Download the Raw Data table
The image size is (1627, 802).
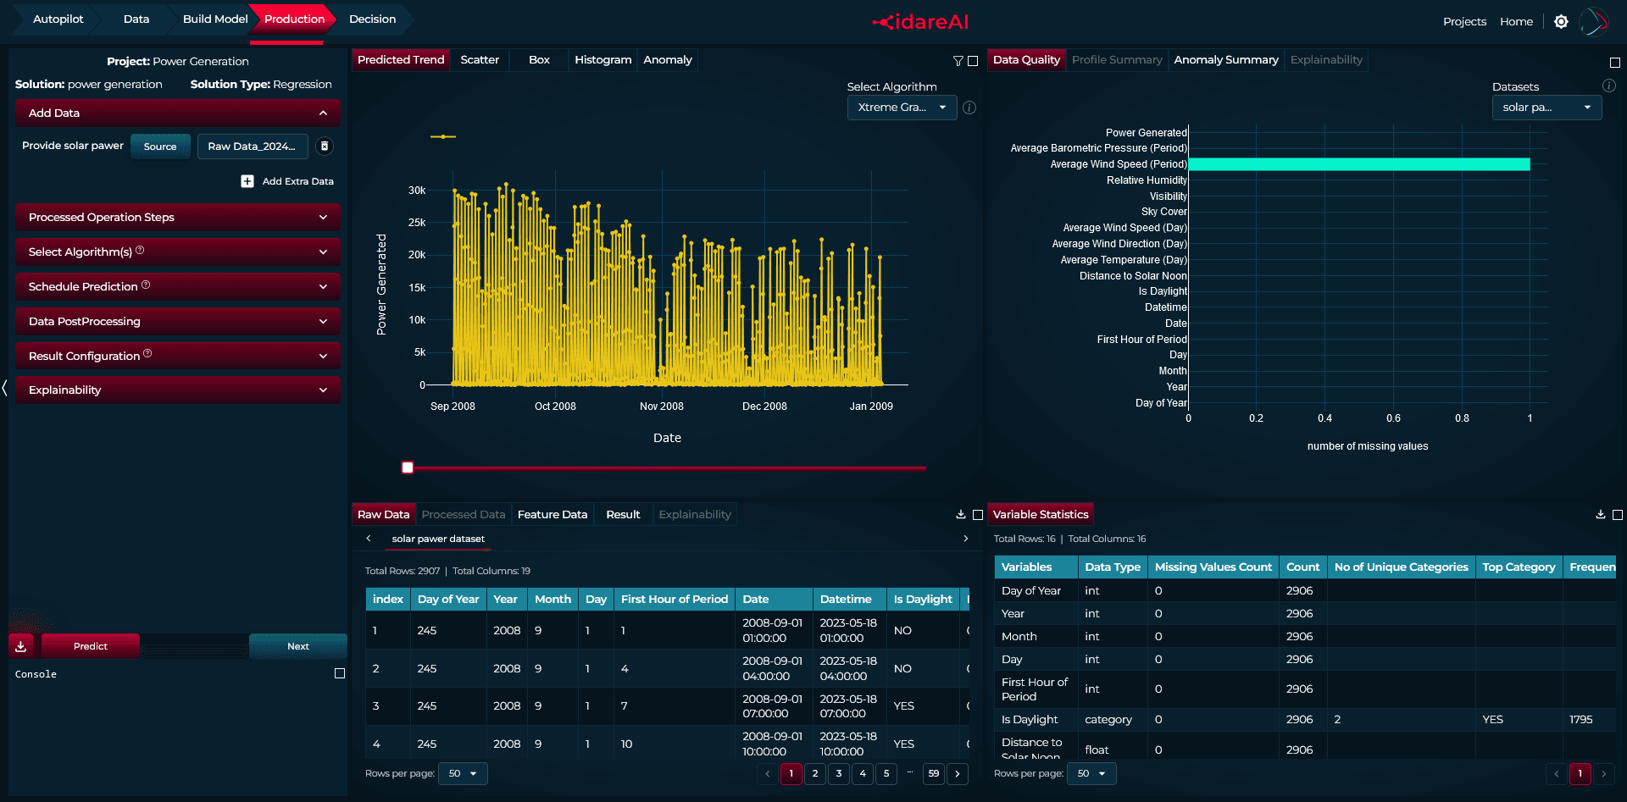click(961, 514)
